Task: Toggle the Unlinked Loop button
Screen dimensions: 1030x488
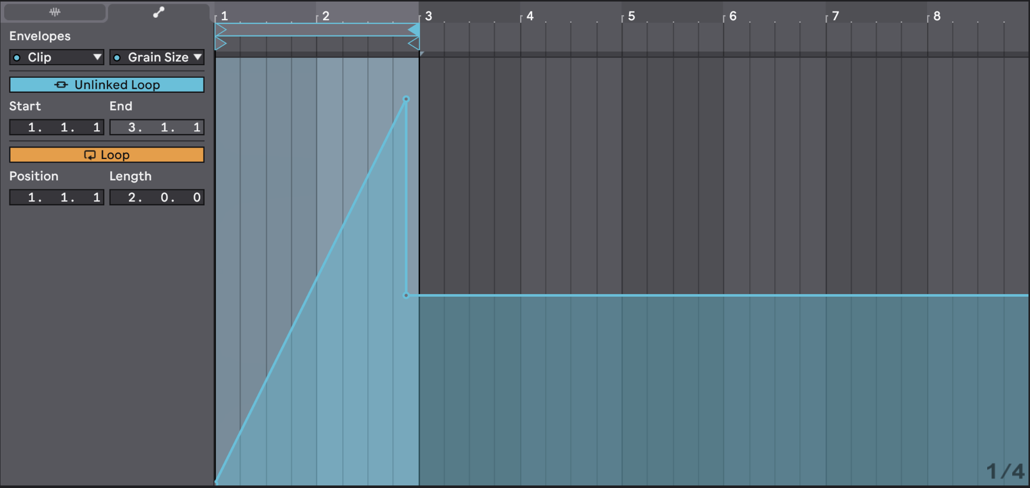Action: click(106, 84)
